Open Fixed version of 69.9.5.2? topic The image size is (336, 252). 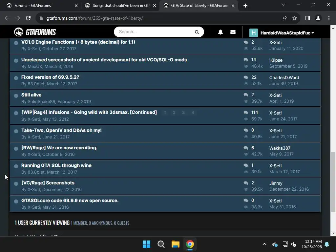[x=50, y=77]
